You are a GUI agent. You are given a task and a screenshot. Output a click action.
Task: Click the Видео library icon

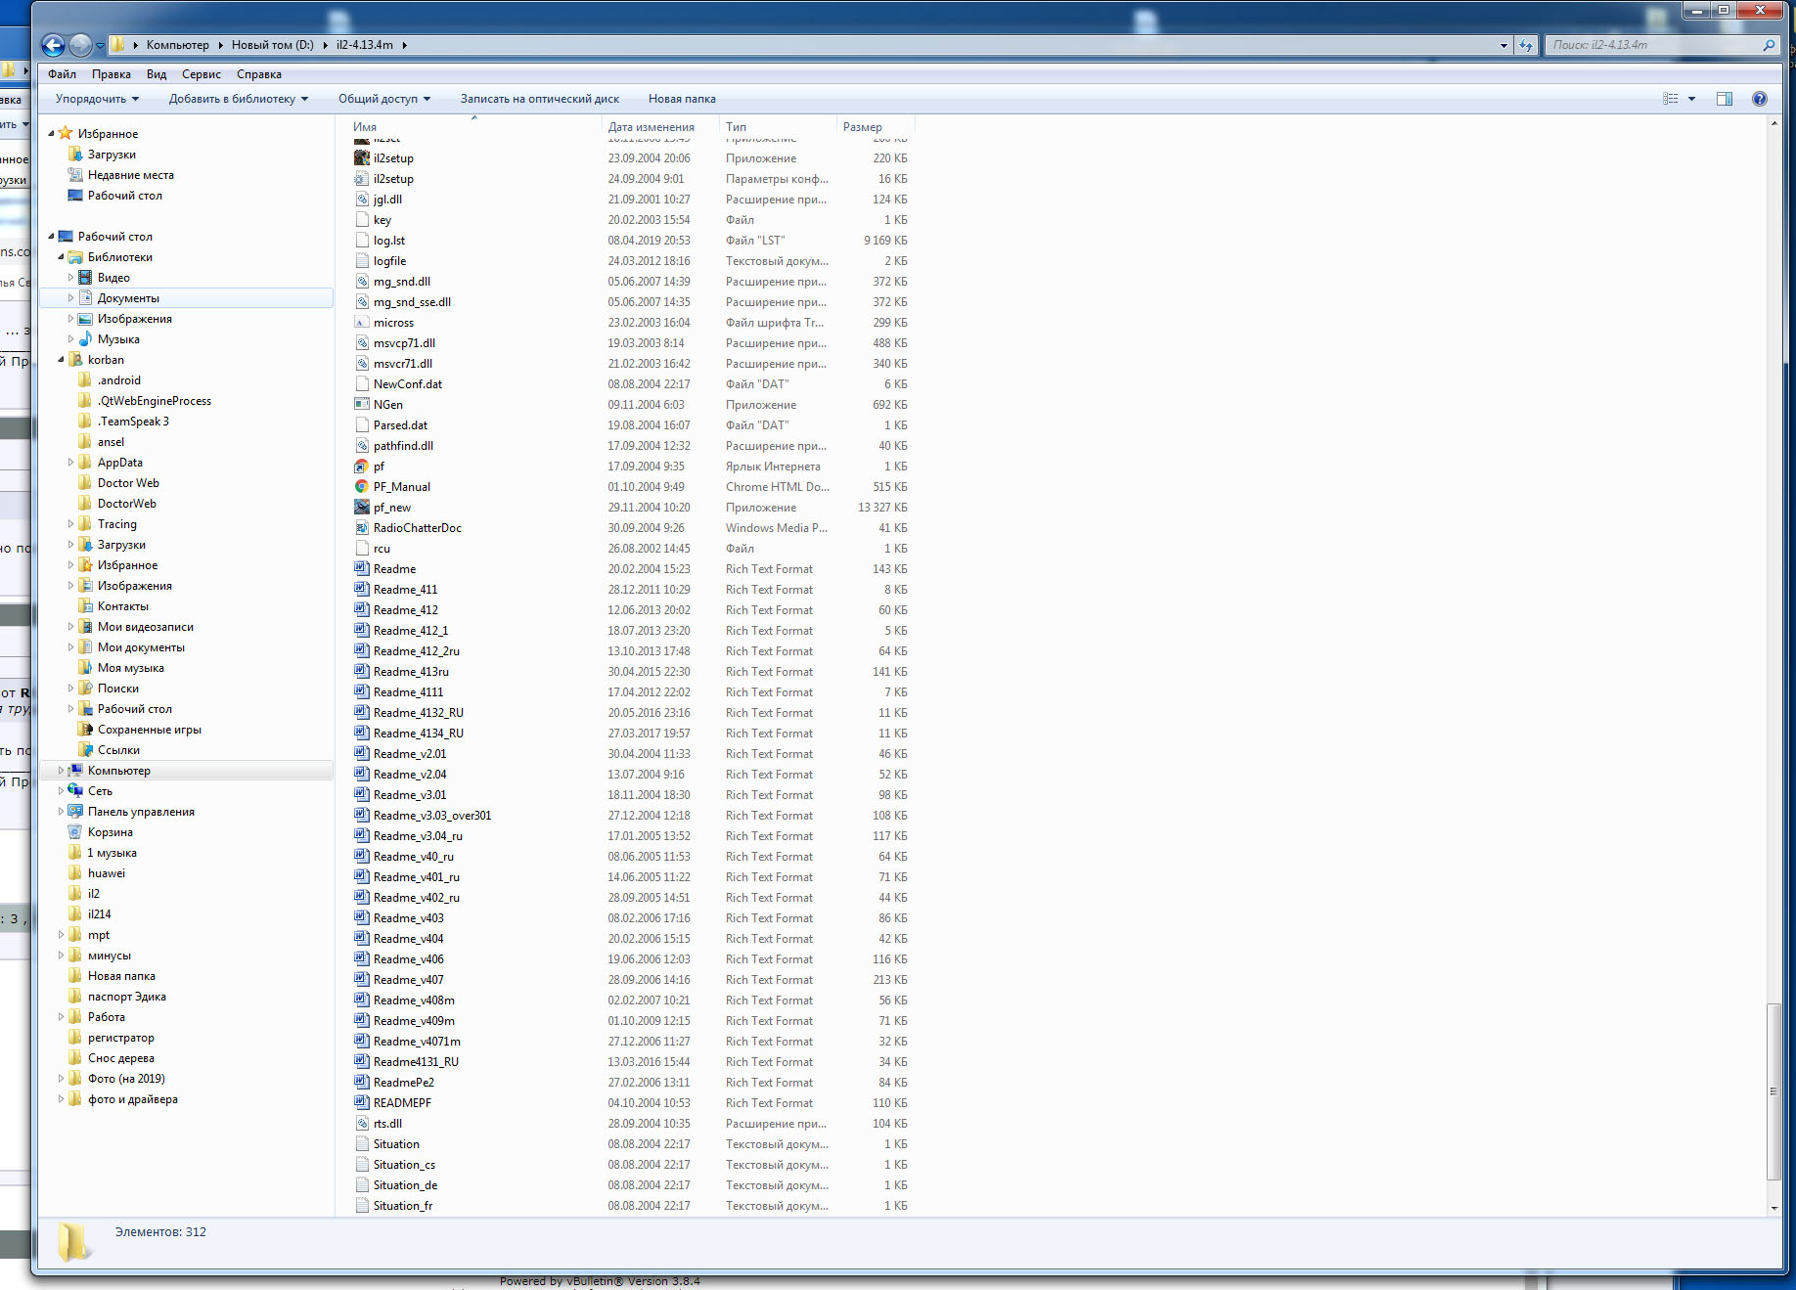[85, 278]
